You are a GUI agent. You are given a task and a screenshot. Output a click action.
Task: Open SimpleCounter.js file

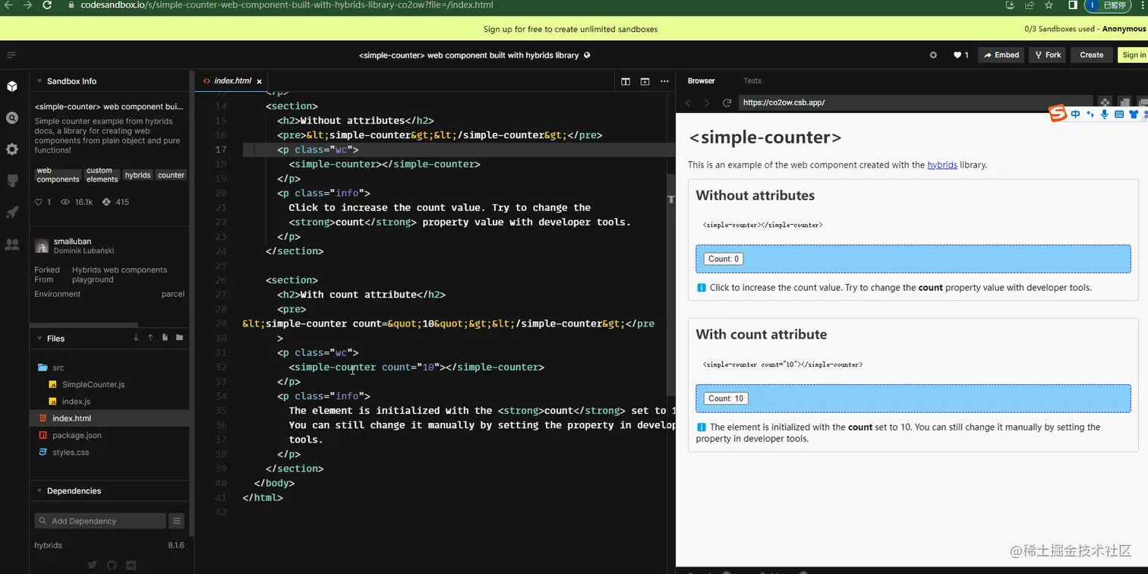click(x=109, y=384)
